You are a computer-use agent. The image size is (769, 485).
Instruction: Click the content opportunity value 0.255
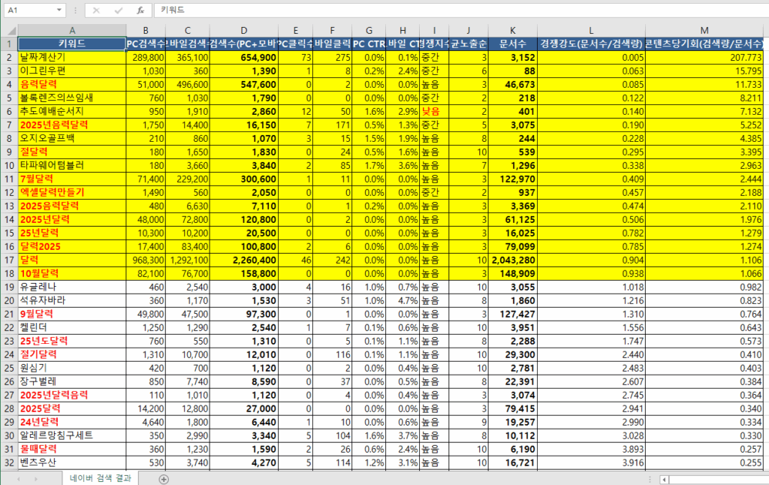(704, 462)
